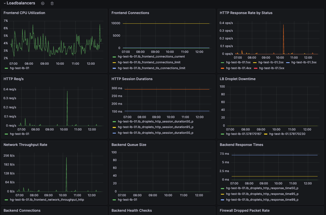Viewport: 326px width, 215px height.
Task: Toggle hg-test-lb-01 series in Backend Queue Size legend
Action: [127, 200]
